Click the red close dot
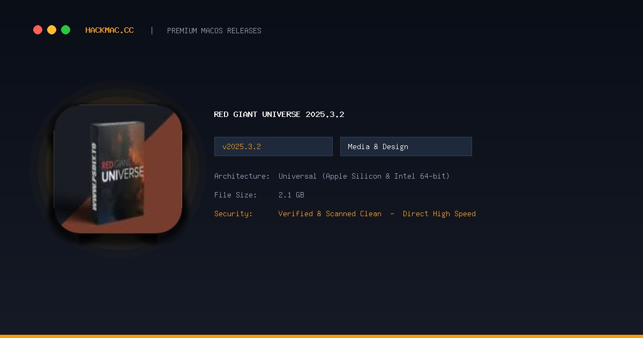This screenshot has height=338, width=643. tap(38, 30)
